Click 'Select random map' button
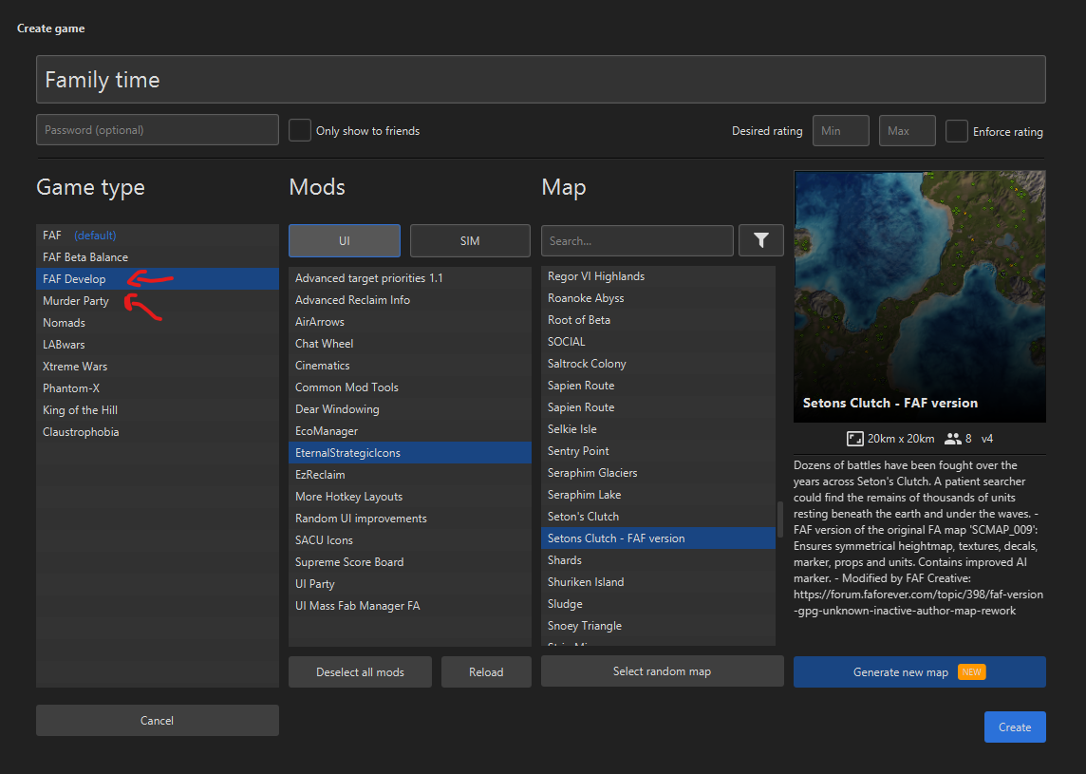Viewport: 1086px width, 774px height. click(662, 670)
